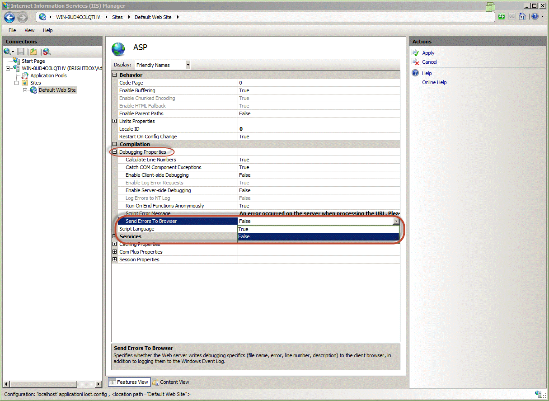Viewport: 549px width, 401px height.
Task: Open the View menu
Action: [29, 30]
